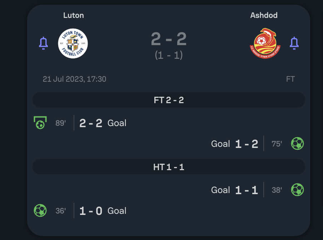
Task: Open the 1 - 2 Goal event
Action: coord(235,144)
